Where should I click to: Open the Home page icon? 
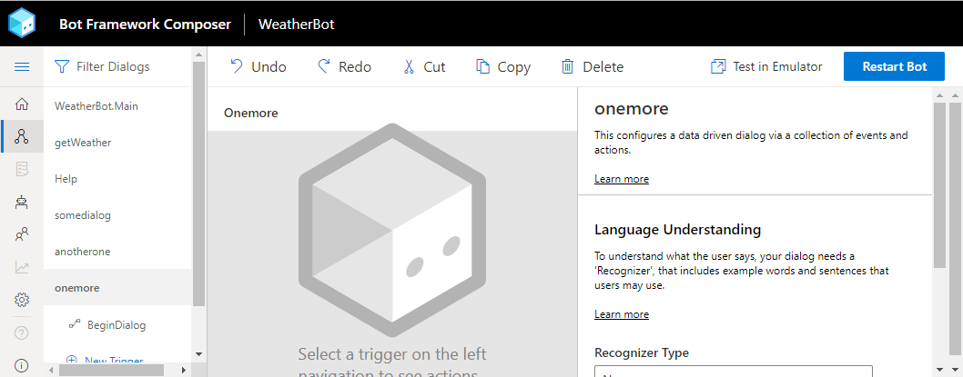[22, 104]
